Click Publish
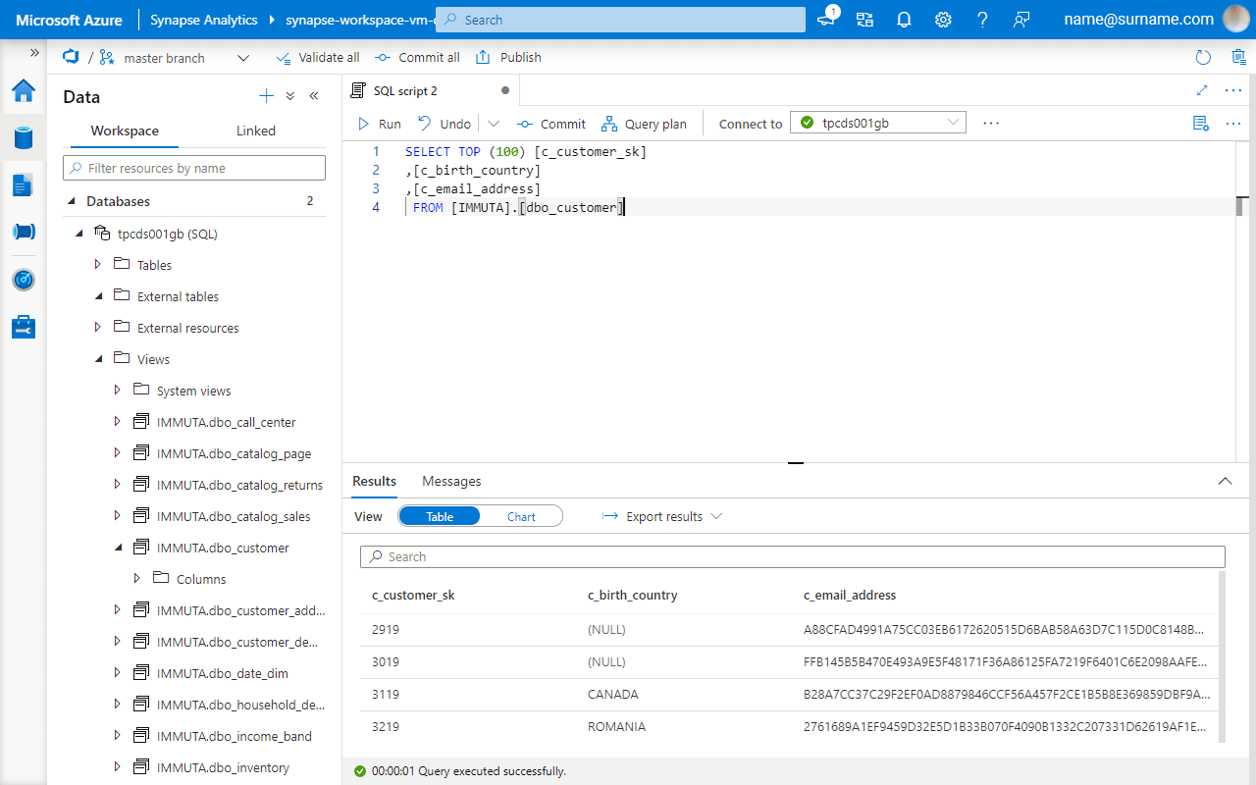 click(508, 58)
